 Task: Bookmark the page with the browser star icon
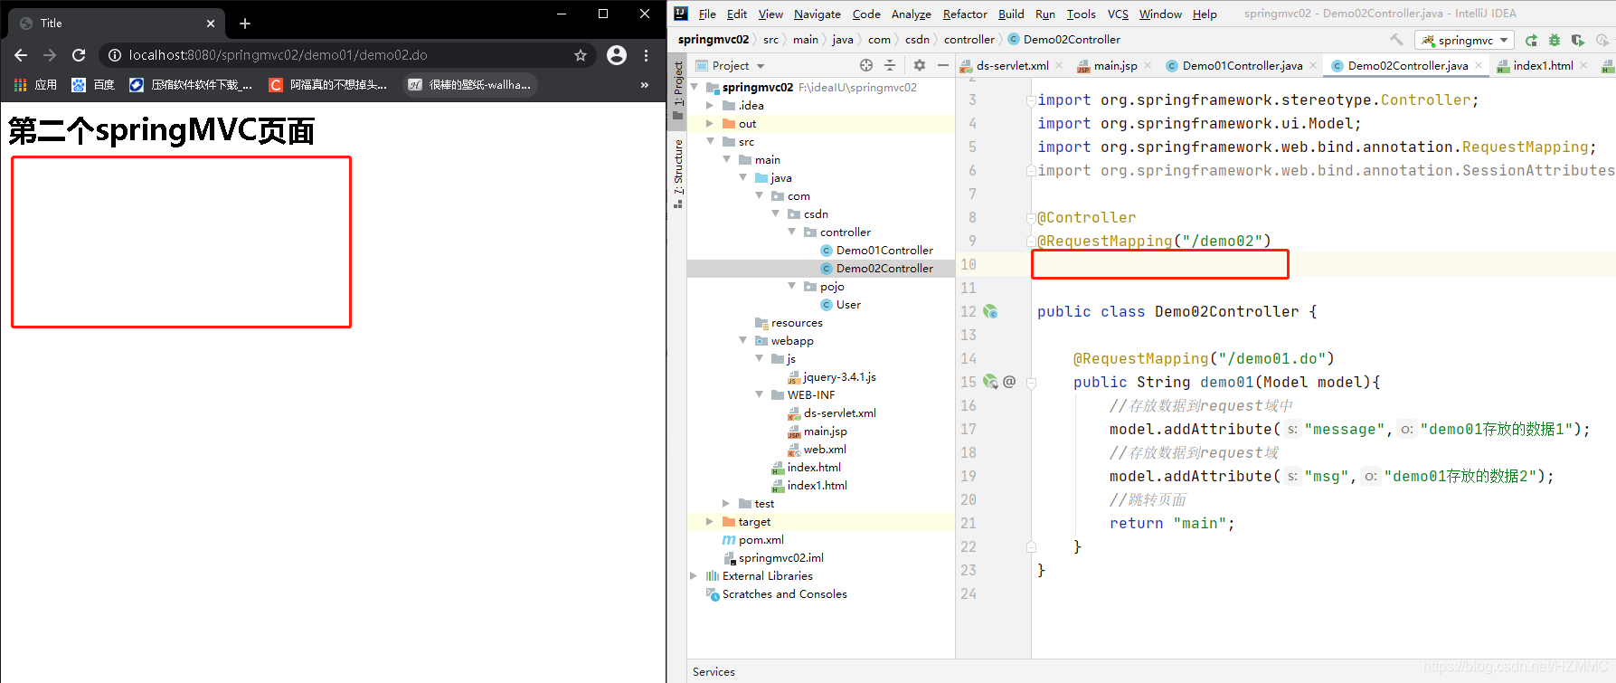coord(581,55)
